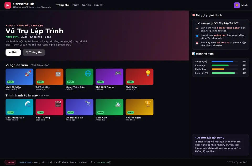Click the wave icon on Đại Dương Sâu card
252x166 pixels.
[28, 104]
